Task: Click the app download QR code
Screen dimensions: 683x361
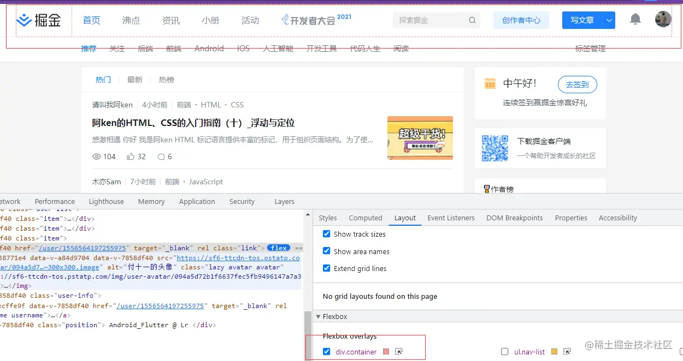Action: click(495, 148)
